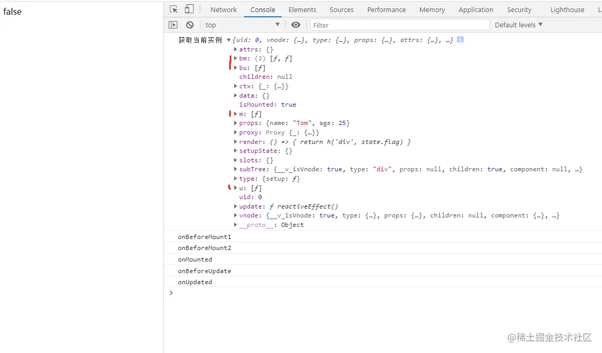Switch to the Lighthouse tab
Viewport: 602px width, 353px height.
(x=567, y=9)
